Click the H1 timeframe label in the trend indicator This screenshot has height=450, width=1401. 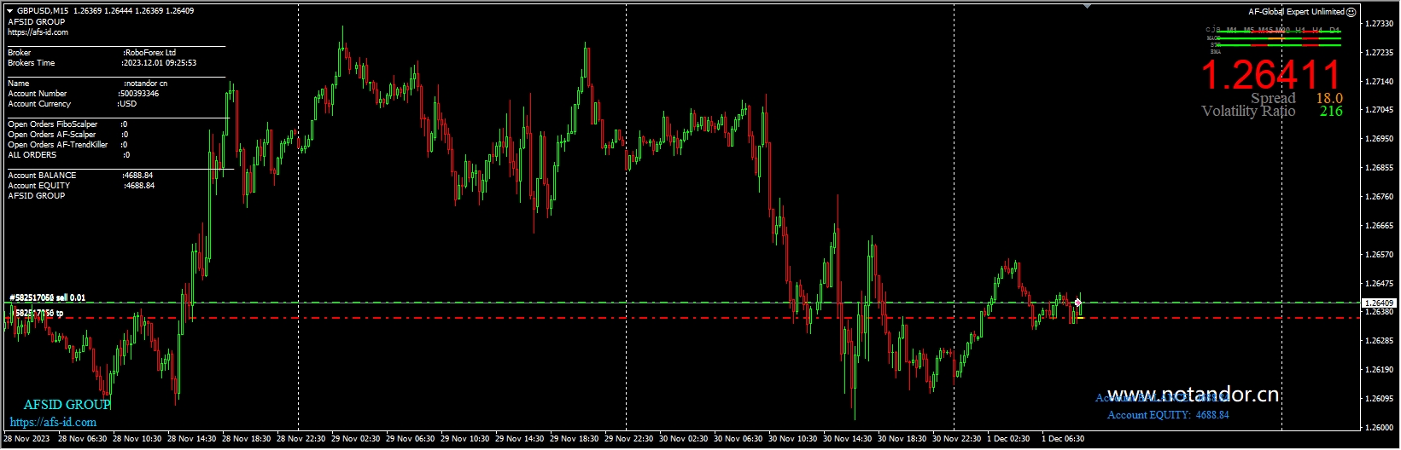pyautogui.click(x=1300, y=30)
